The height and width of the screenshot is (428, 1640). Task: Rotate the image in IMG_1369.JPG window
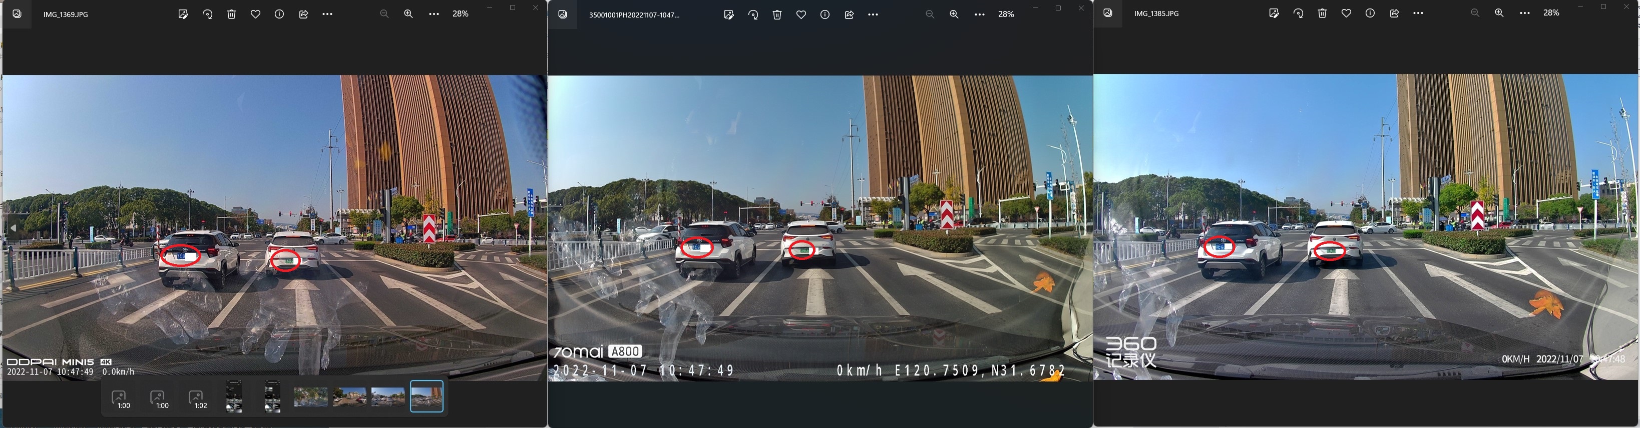(x=208, y=14)
